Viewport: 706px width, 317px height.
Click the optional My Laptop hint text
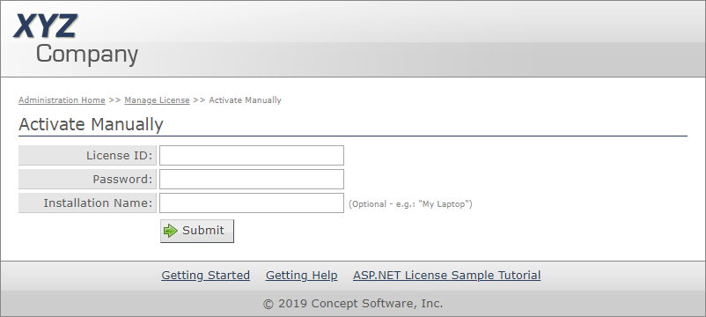point(410,204)
